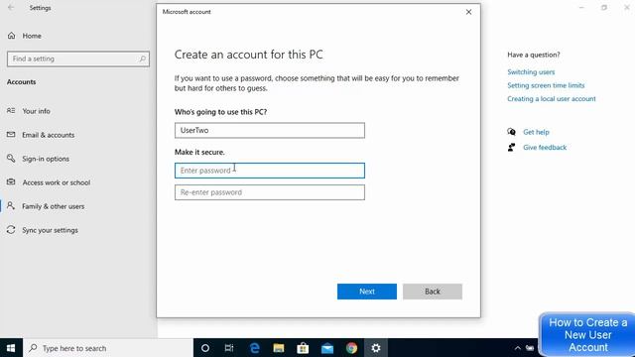Click the Give feedback link
The height and width of the screenshot is (357, 635).
545,148
